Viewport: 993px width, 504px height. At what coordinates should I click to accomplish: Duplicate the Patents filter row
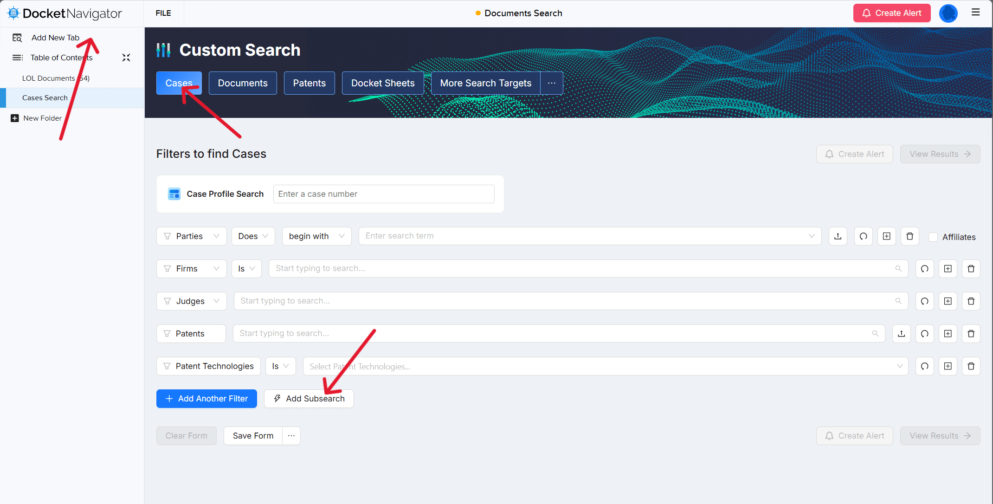pos(948,334)
